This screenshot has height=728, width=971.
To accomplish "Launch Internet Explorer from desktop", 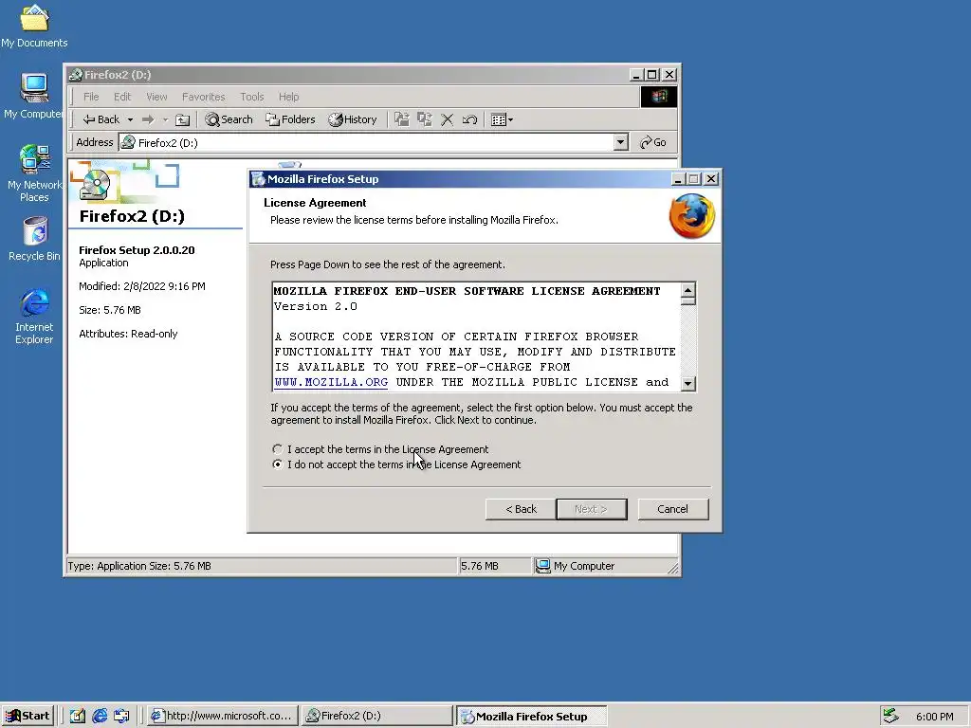I will coord(34,316).
